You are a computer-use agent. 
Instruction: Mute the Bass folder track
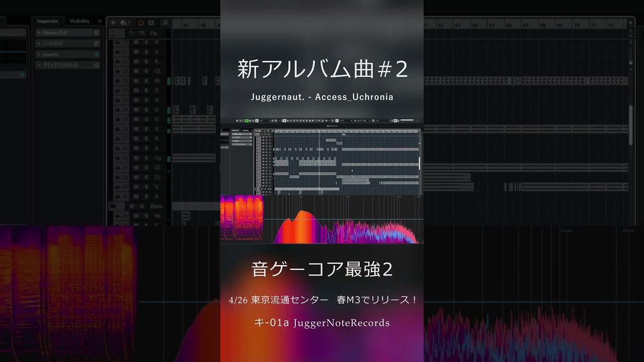tap(132, 206)
